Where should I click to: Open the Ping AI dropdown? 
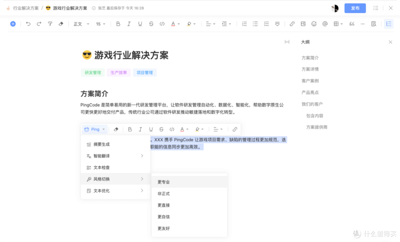pyautogui.click(x=94, y=129)
